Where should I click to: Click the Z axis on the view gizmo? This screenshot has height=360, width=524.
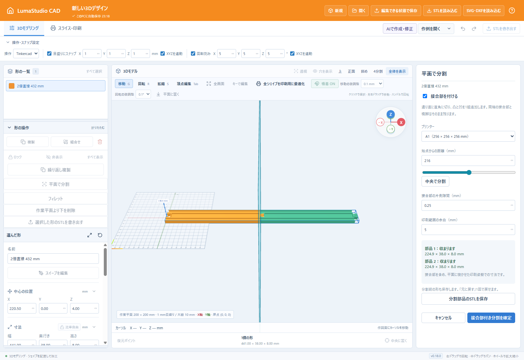[390, 114]
